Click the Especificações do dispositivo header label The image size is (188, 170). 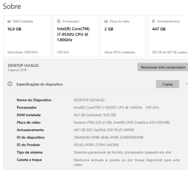pos(40,84)
